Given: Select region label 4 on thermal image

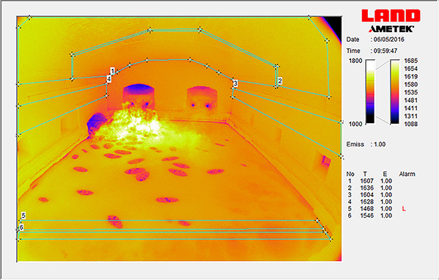Looking at the screenshot, I should point(109,79).
